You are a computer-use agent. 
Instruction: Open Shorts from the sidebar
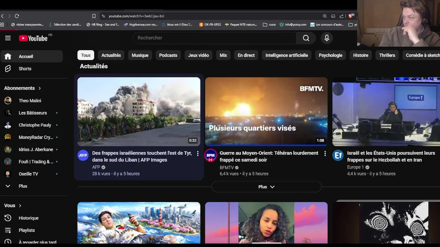point(32,69)
